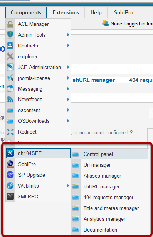Click the Documentation folder icon

[x=76, y=230]
